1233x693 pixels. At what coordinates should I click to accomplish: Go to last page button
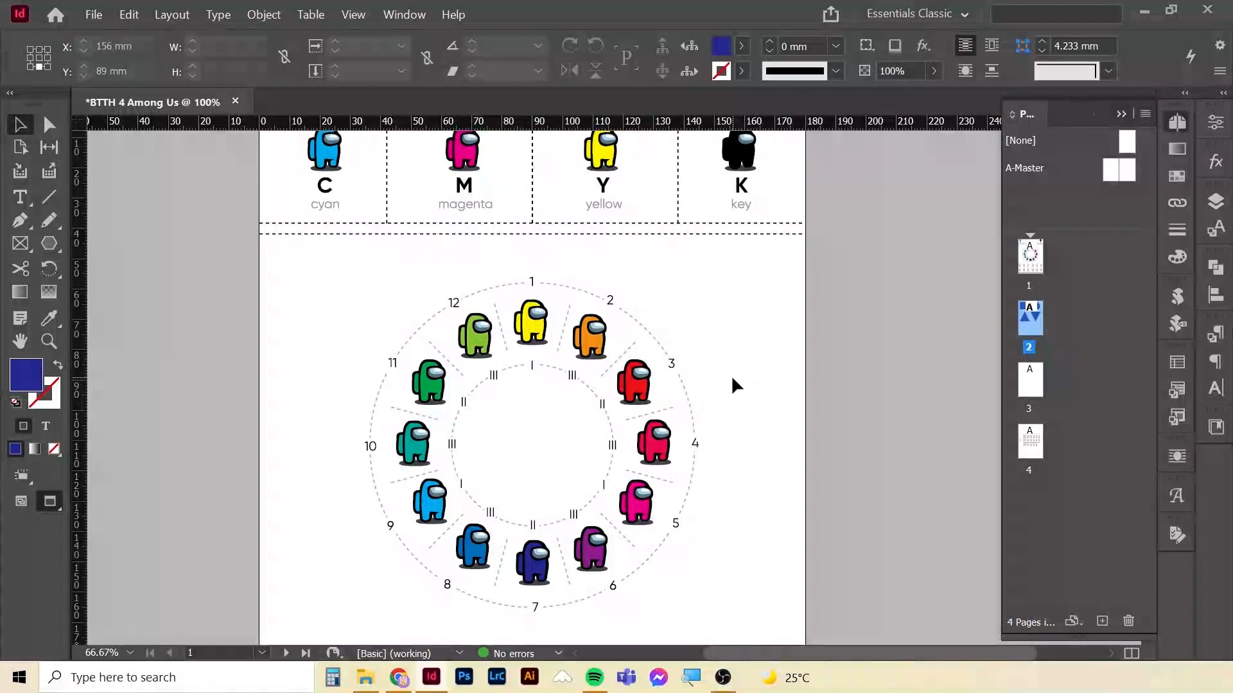pos(306,653)
